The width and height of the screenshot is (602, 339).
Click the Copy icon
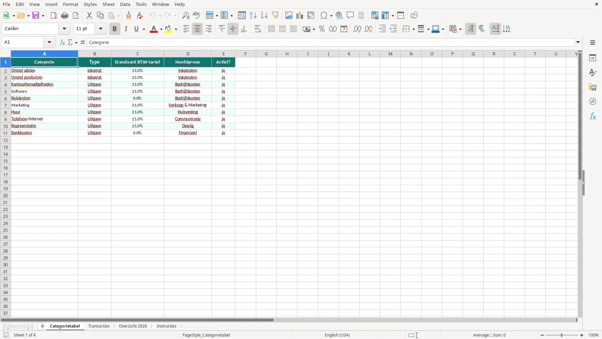(100, 16)
